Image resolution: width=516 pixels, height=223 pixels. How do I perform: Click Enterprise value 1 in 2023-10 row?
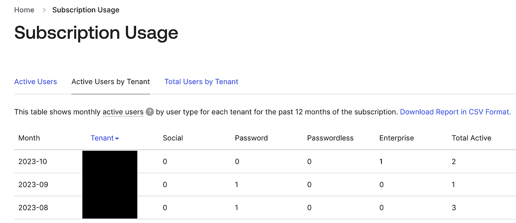381,162
